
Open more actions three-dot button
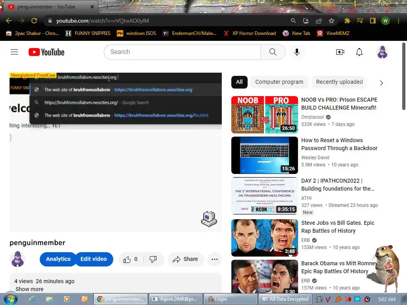214,259
